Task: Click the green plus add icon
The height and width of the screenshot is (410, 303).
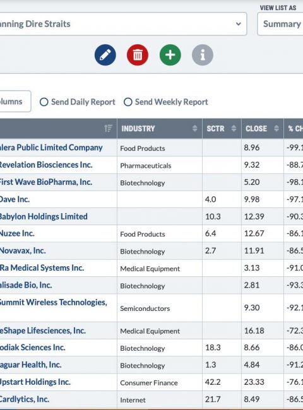Action: (x=170, y=55)
